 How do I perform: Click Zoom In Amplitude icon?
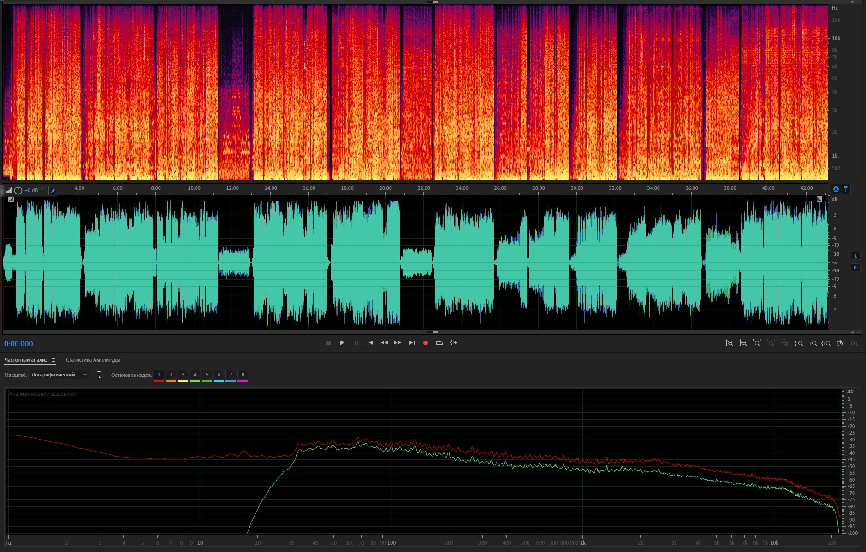[729, 343]
